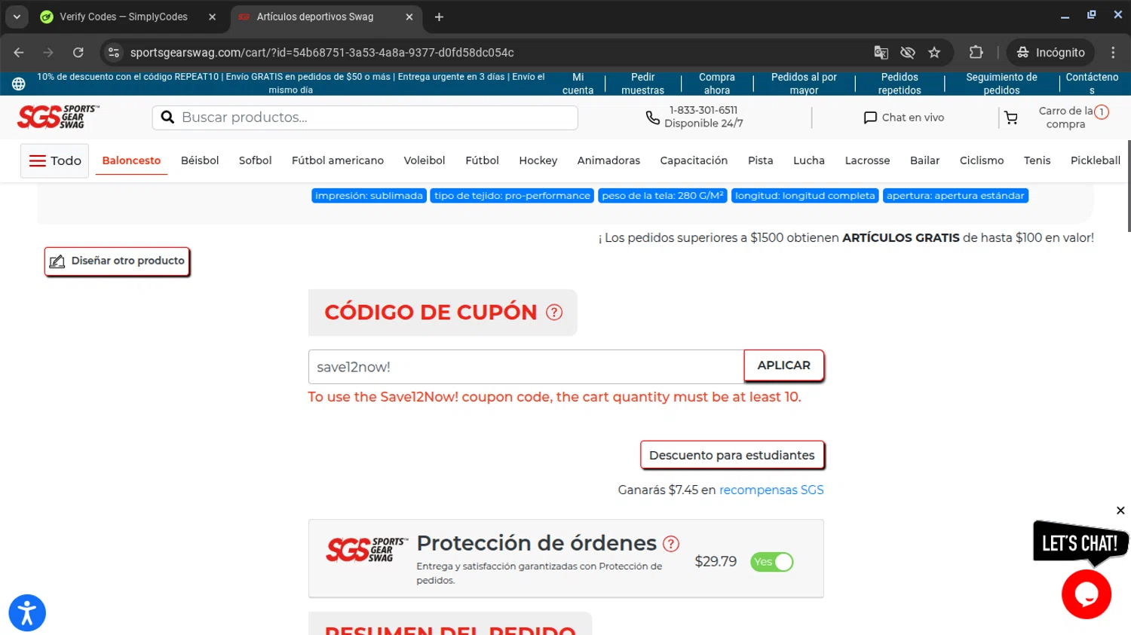Viewport: 1131px width, 635px height.
Task: Open Contáctenos link
Action: (x=1092, y=84)
